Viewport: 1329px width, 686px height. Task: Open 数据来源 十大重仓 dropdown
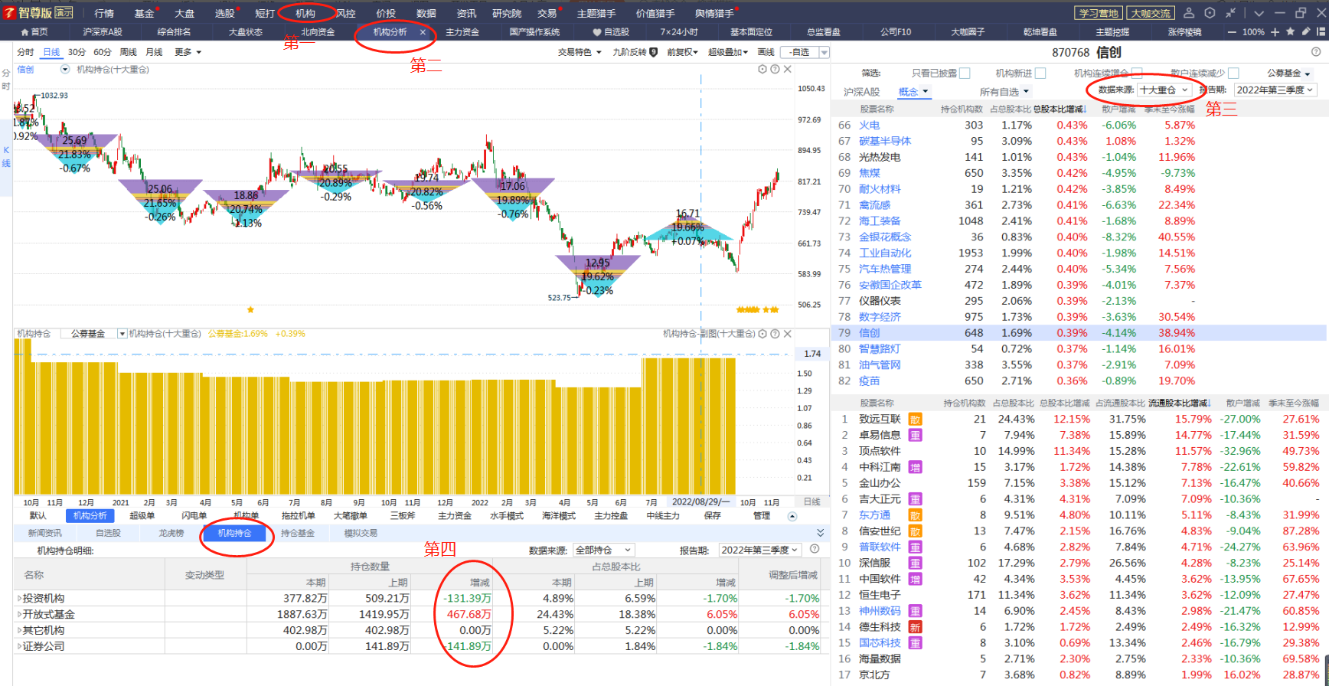(1164, 90)
